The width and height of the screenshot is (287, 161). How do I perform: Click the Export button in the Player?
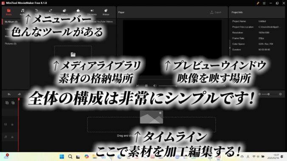(x=216, y=12)
